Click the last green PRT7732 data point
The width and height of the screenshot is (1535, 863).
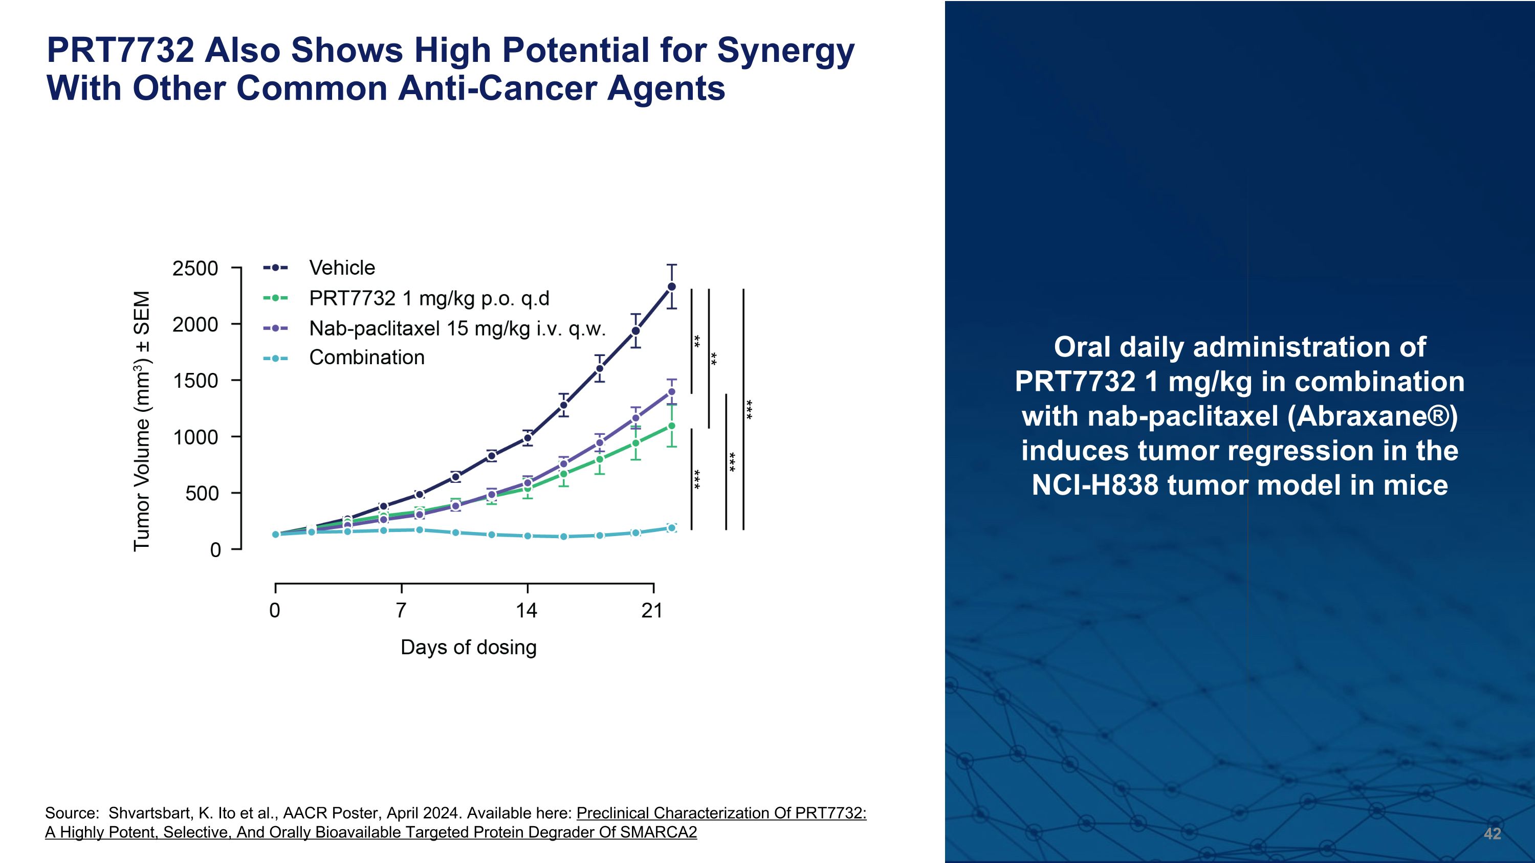point(671,426)
